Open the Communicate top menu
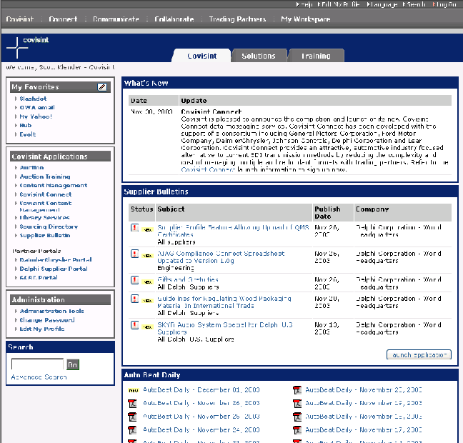 click(116, 19)
